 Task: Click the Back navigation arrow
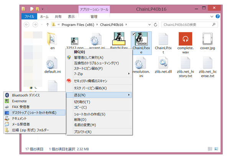26,24
